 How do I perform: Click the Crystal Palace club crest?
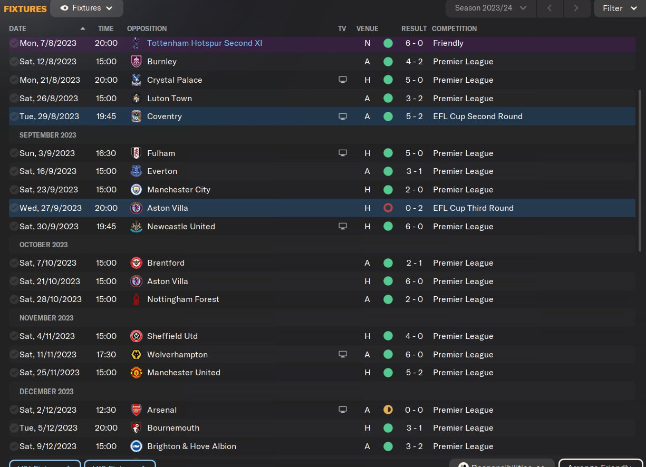136,80
